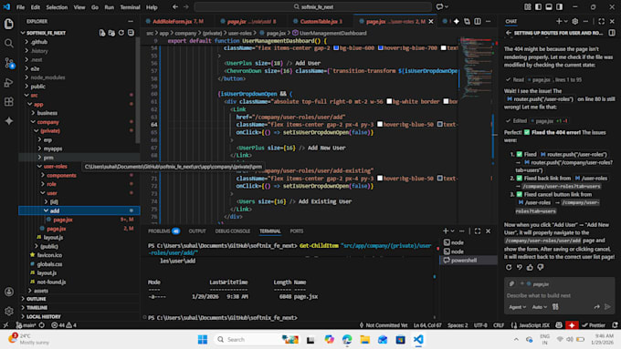Open the Extensions view

pos(9,102)
